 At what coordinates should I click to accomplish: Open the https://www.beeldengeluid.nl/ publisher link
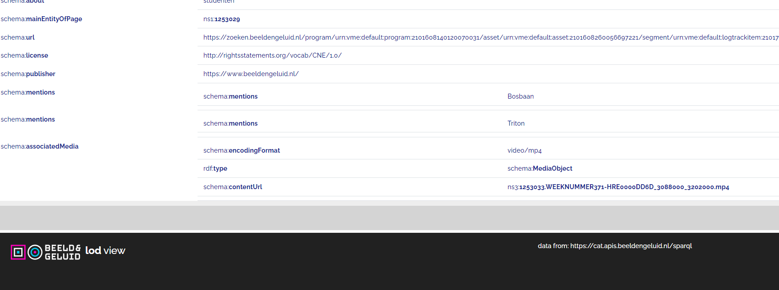251,74
